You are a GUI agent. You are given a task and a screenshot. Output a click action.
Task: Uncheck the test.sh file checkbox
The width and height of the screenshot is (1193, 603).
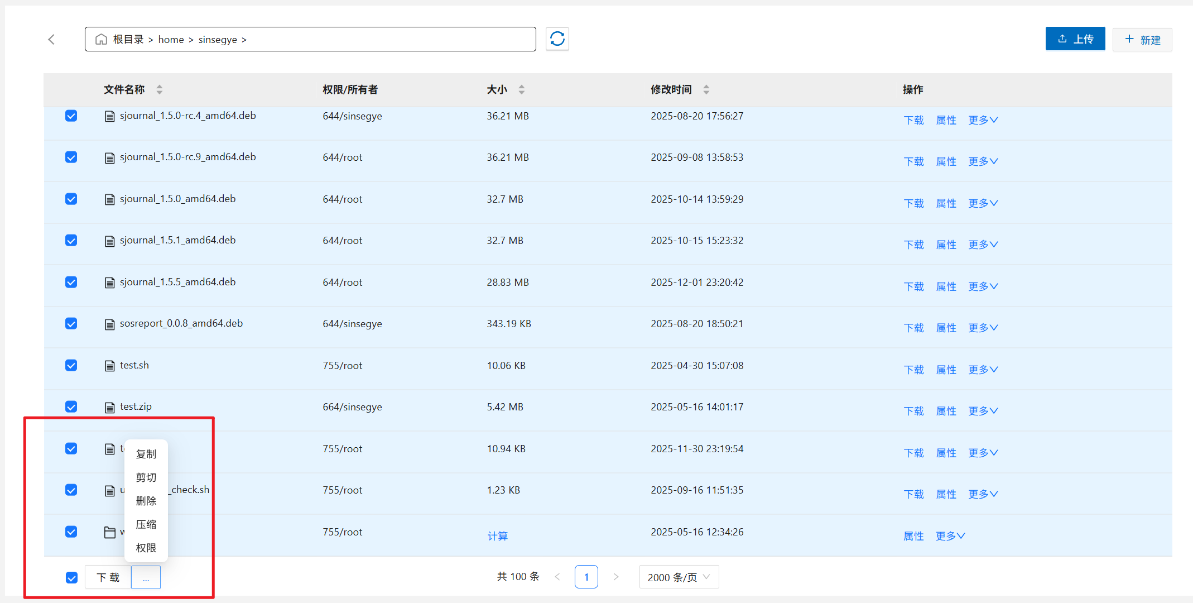click(71, 365)
